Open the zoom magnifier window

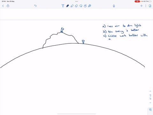150,110
